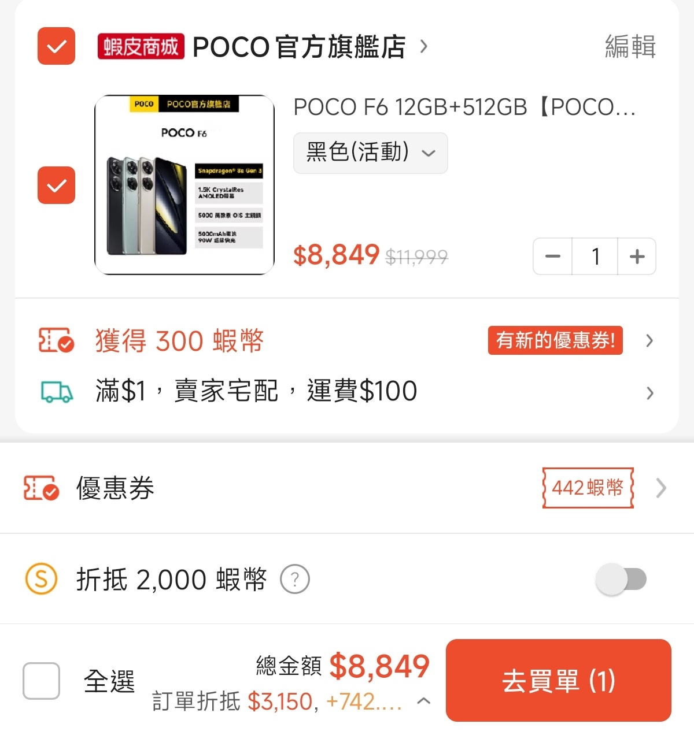This screenshot has height=735, width=694.
Task: Click the green delivery truck icon
Action: (x=57, y=392)
